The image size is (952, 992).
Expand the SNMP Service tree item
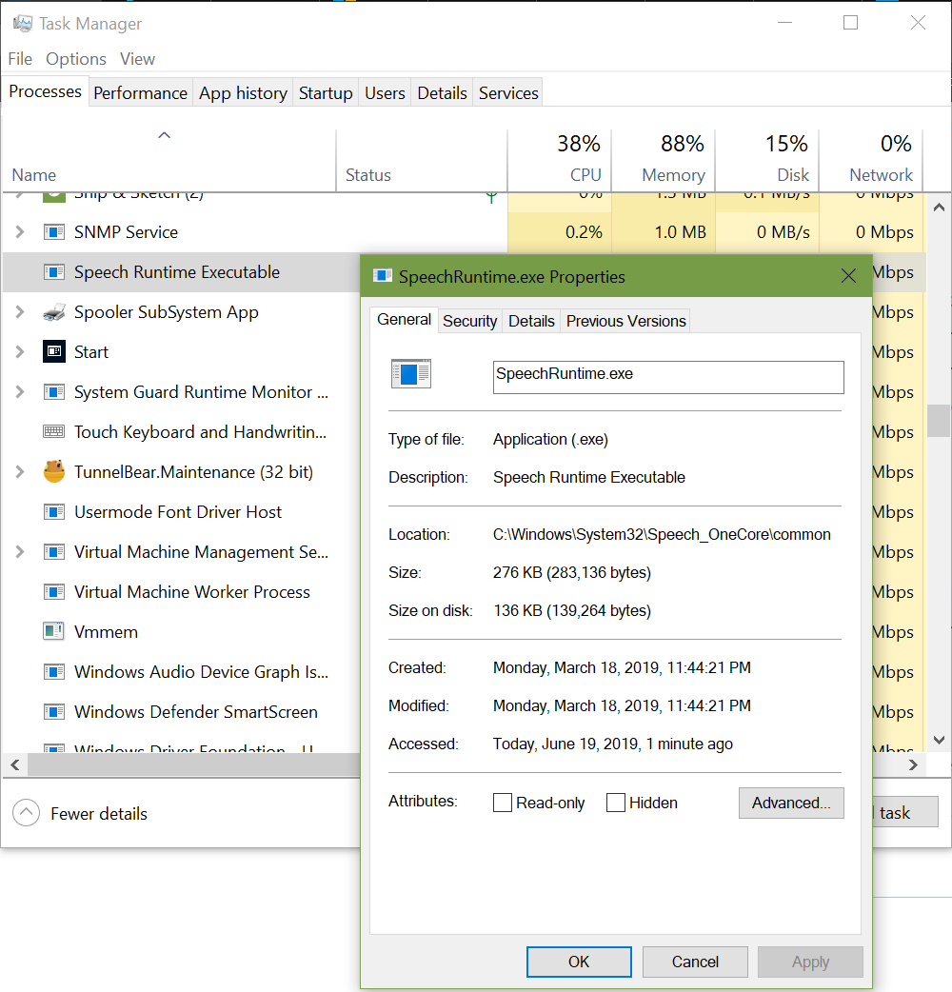coord(18,231)
